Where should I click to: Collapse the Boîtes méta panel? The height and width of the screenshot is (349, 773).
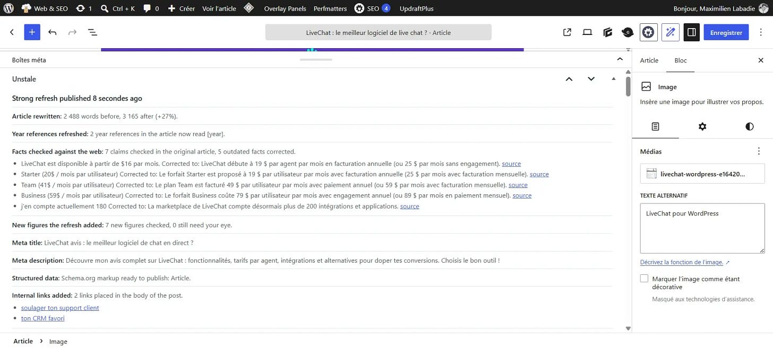pos(619,60)
